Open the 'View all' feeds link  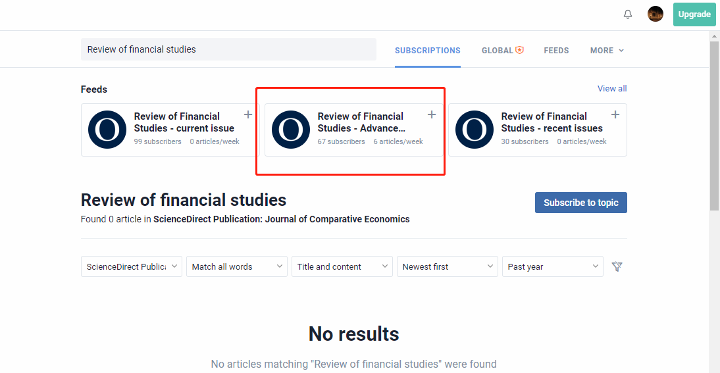612,89
